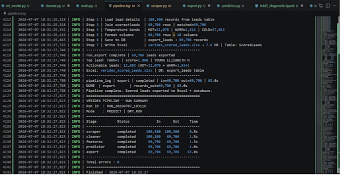Open the predictor.py tab
This screenshot has height=193, width=340.
click(x=230, y=6)
